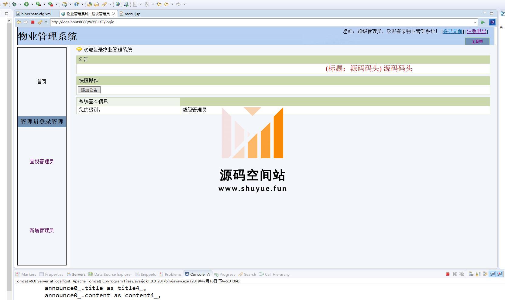Viewport: 505px width, 300px height.
Task: Open the External Tools dropdown arrow
Action: point(57,4)
